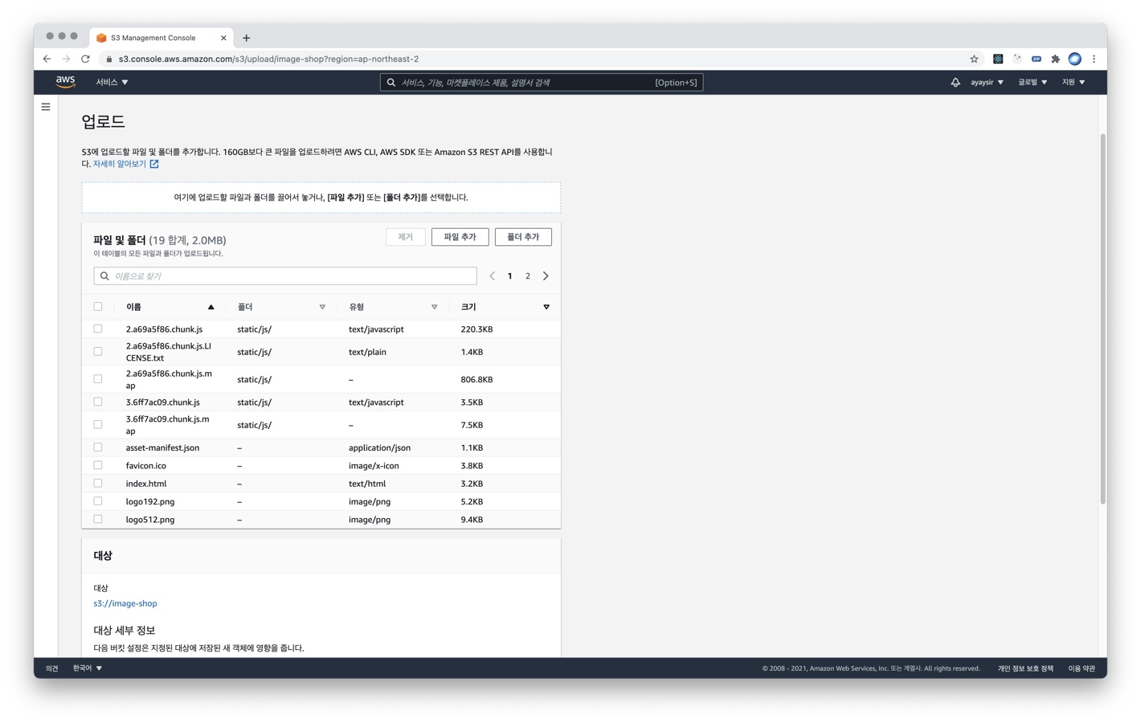Screen dimensions: 1141x723
Task: Open a new browser tab
Action: click(x=247, y=38)
